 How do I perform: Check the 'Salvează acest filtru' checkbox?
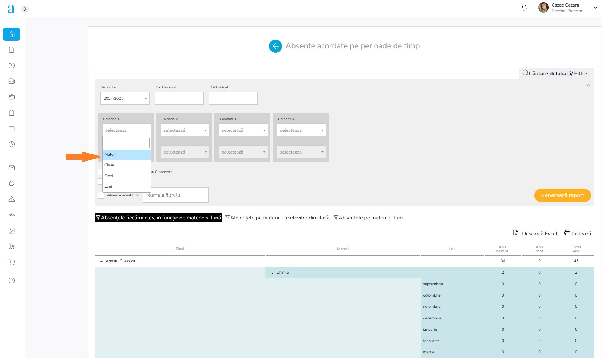point(101,195)
